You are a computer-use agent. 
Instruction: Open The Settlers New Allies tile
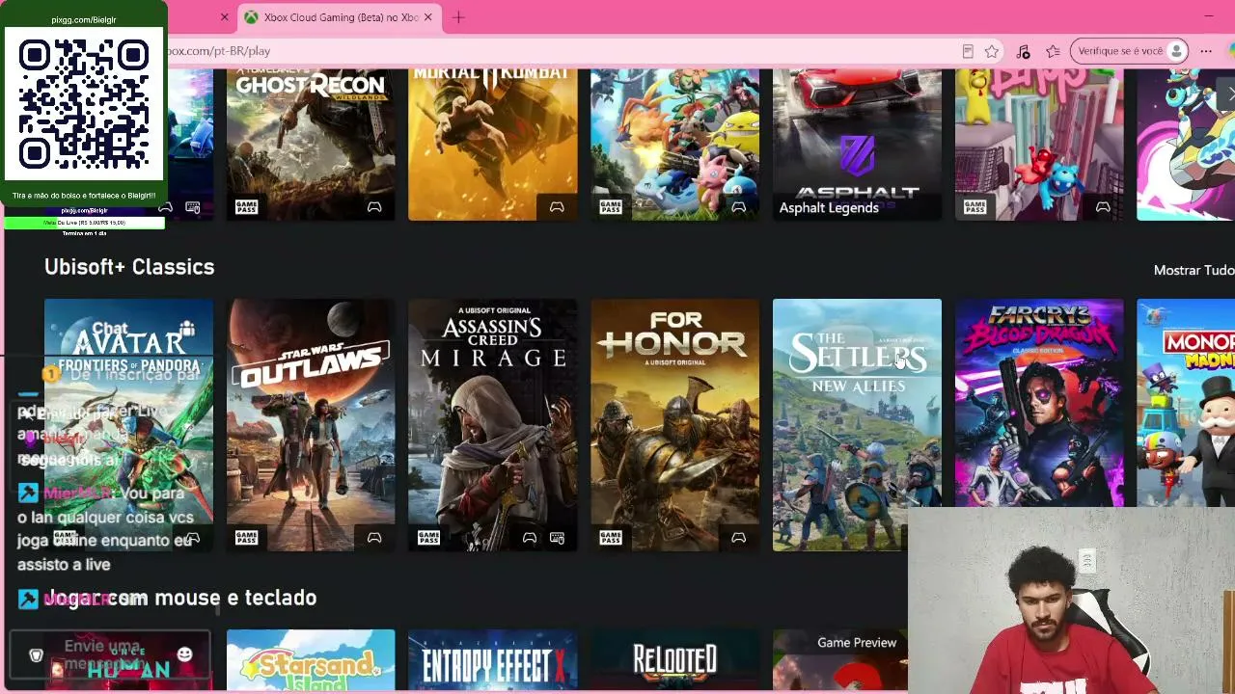(x=857, y=425)
